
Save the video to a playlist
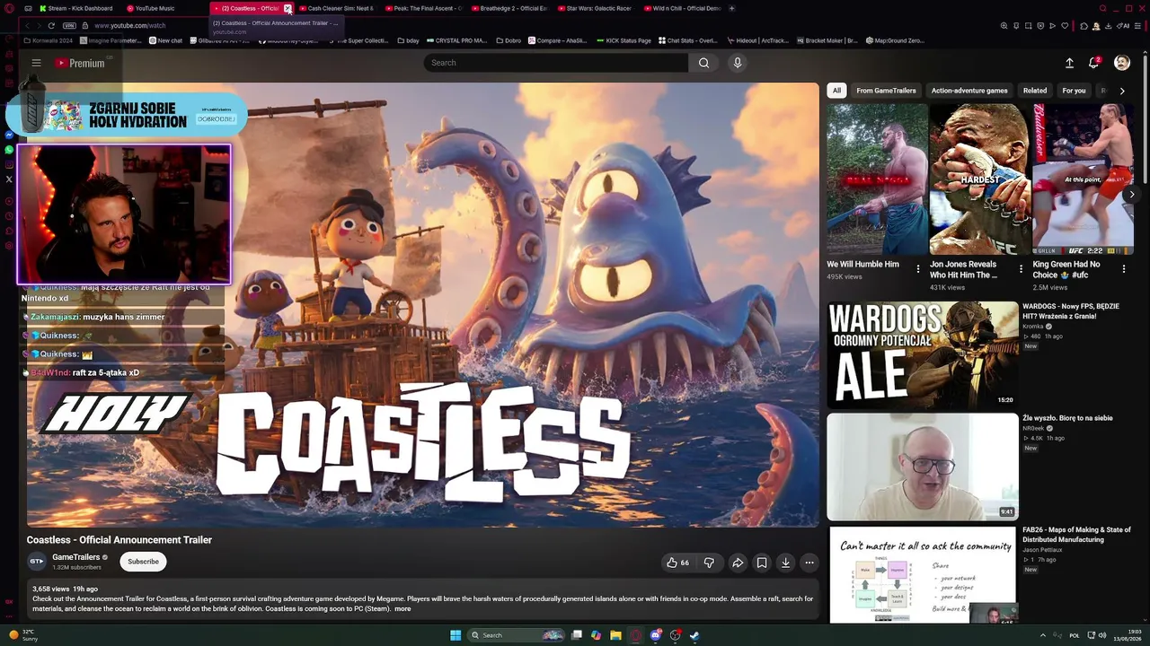click(x=762, y=563)
